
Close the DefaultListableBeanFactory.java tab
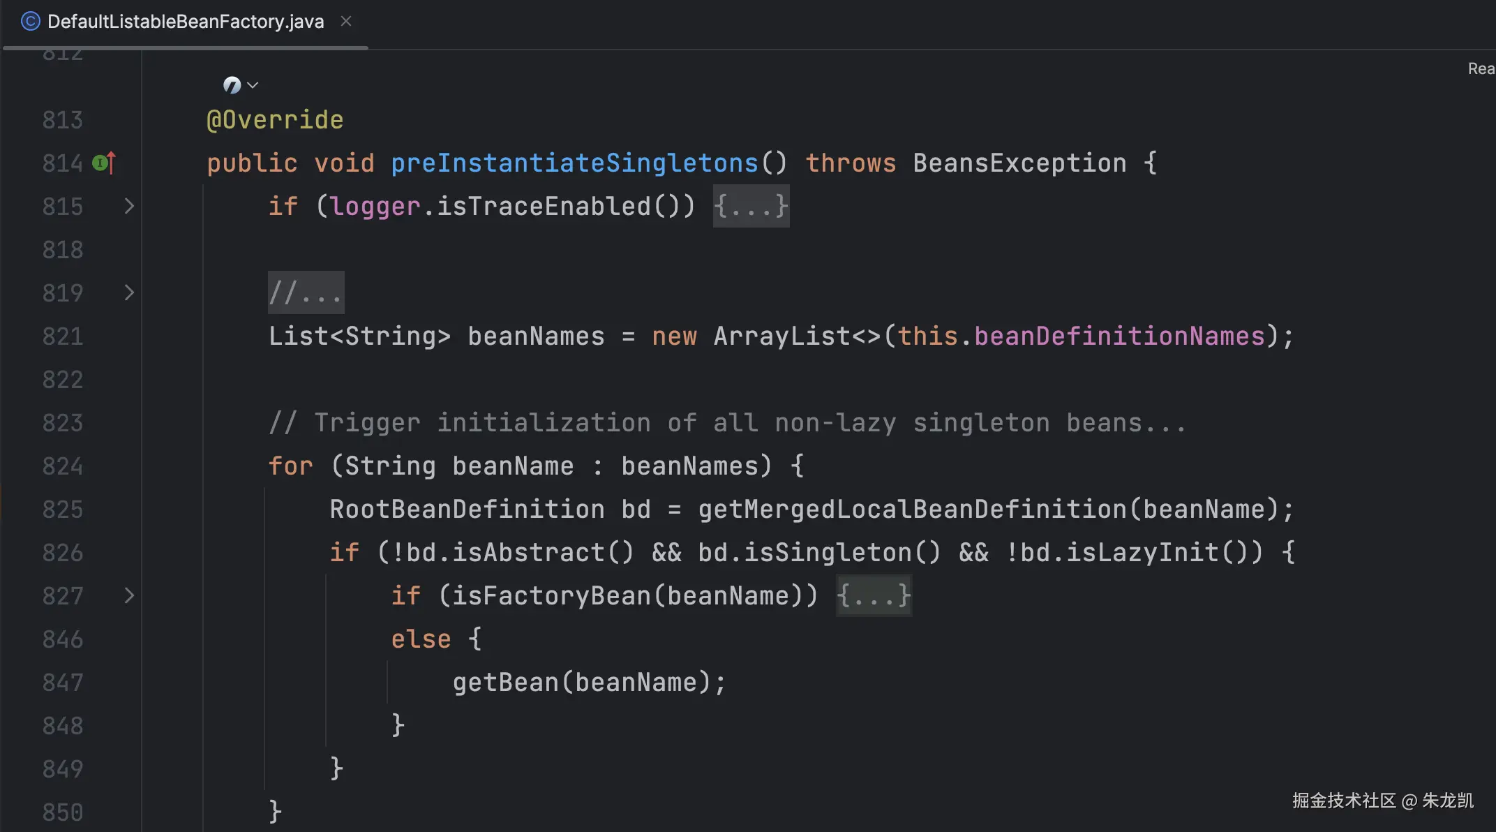point(346,22)
